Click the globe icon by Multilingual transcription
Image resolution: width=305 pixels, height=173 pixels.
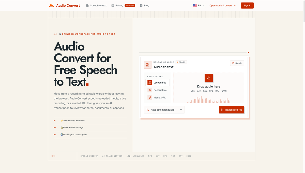pos(62,134)
